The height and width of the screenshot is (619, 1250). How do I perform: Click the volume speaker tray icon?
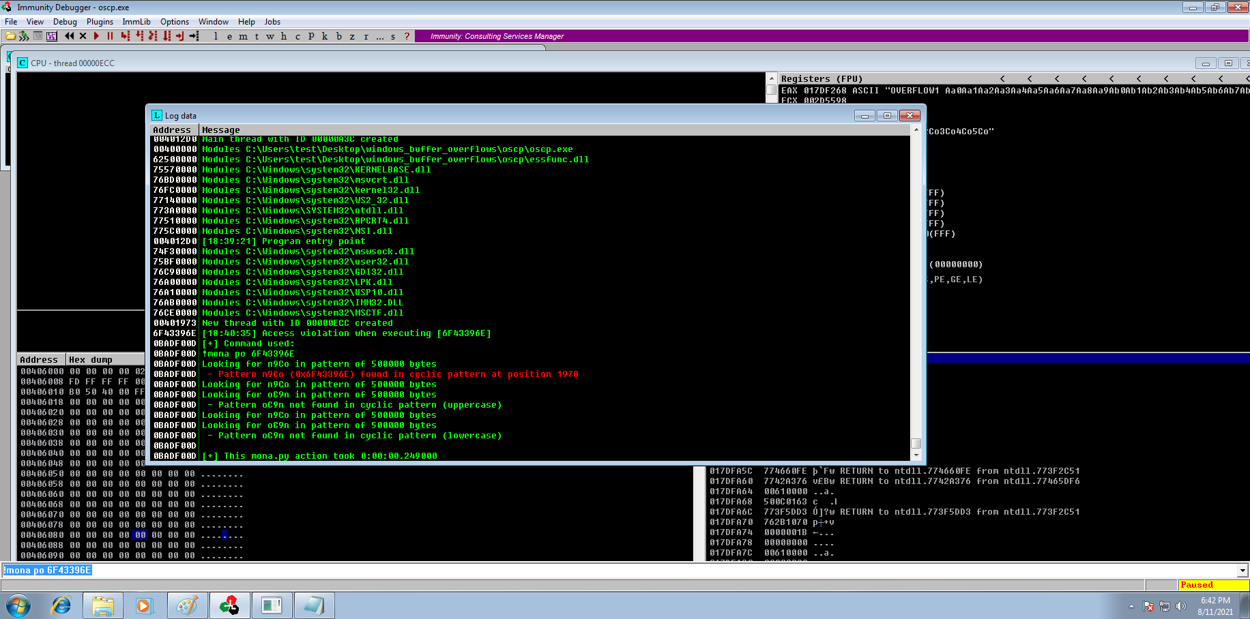pyautogui.click(x=1181, y=606)
